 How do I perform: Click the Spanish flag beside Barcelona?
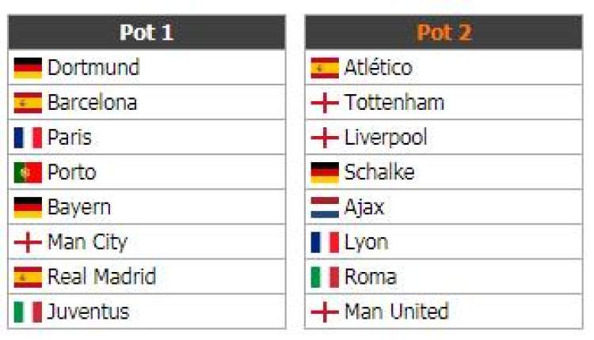tap(28, 103)
